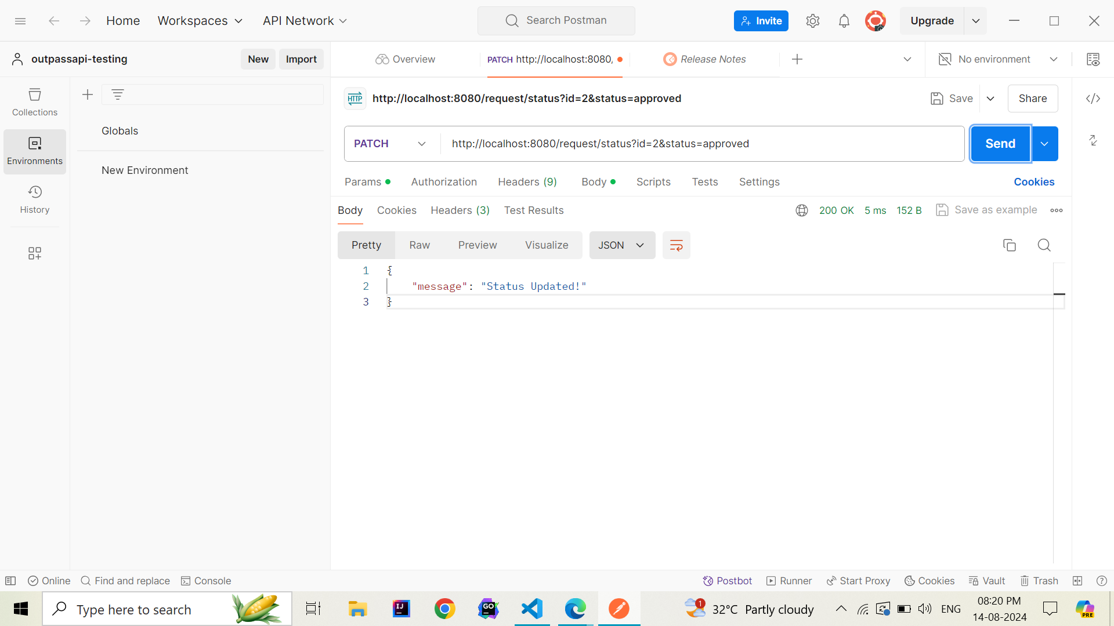1114x626 pixels.
Task: Open the Collections sidebar panel
Action: coord(35,102)
